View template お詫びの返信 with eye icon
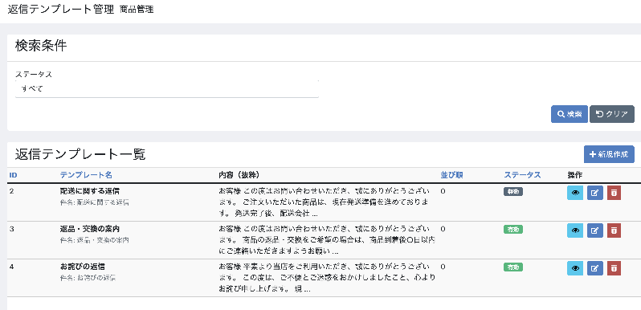The width and height of the screenshot is (641, 310). 575,268
